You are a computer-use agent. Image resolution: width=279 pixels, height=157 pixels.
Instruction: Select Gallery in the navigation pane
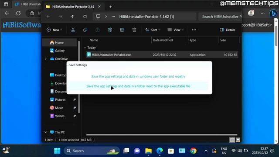click(x=60, y=51)
